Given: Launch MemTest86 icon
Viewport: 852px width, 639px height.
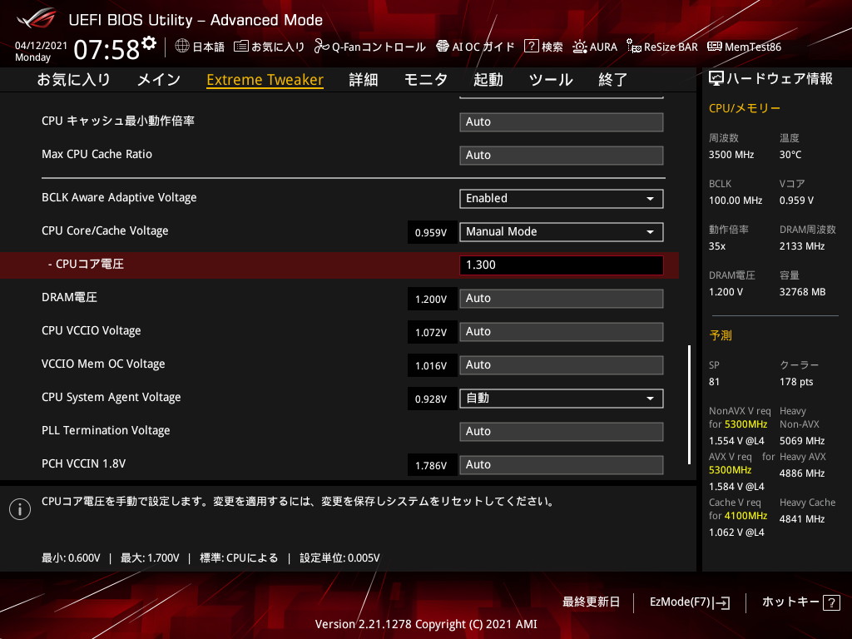Looking at the screenshot, I should pyautogui.click(x=715, y=47).
